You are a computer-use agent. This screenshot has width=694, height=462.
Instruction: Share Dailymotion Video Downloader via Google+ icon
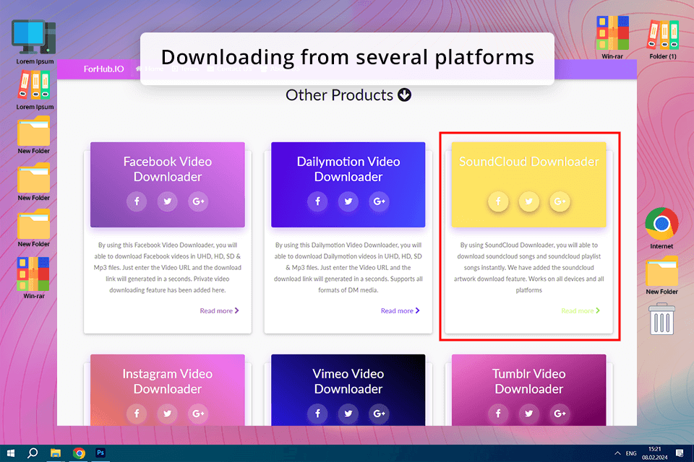coord(379,201)
